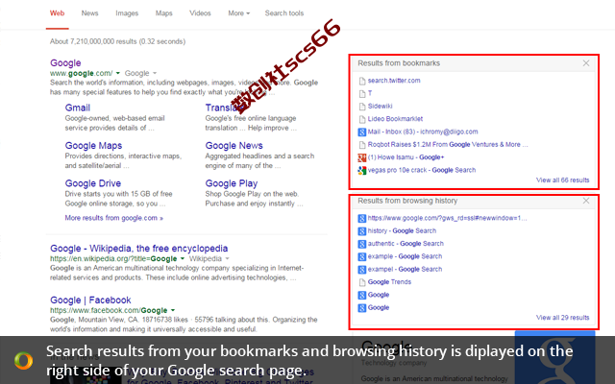This screenshot has width=615, height=384.
Task: Open the Google News sitelink
Action: point(234,146)
